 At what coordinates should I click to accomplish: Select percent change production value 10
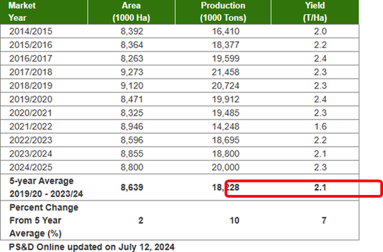[x=234, y=221]
